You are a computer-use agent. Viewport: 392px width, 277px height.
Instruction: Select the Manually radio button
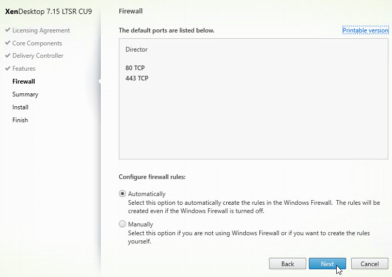pos(122,224)
